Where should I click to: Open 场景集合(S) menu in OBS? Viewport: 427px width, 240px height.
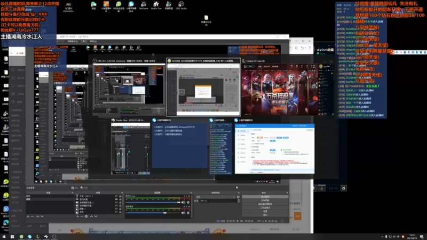pos(73,42)
